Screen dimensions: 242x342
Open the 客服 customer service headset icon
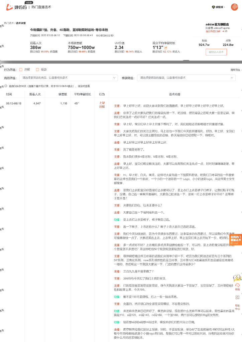pos(237,286)
